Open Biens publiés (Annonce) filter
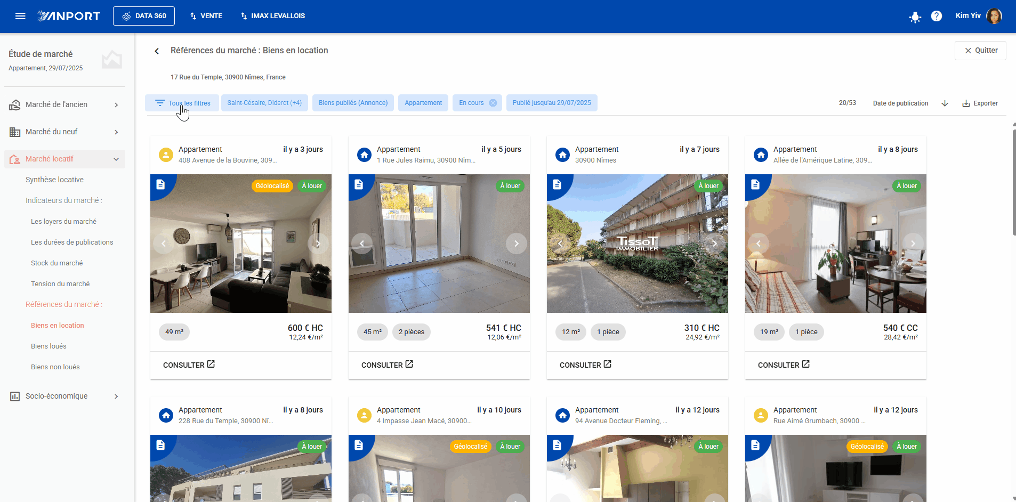Screen dimensions: 1016x502 353,103
